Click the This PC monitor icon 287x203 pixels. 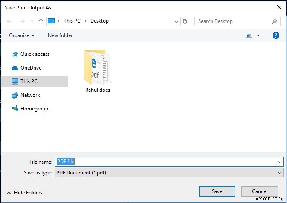pos(15,81)
